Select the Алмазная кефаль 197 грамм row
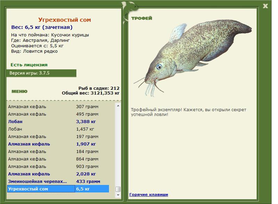278x204 pixels. 58,136
